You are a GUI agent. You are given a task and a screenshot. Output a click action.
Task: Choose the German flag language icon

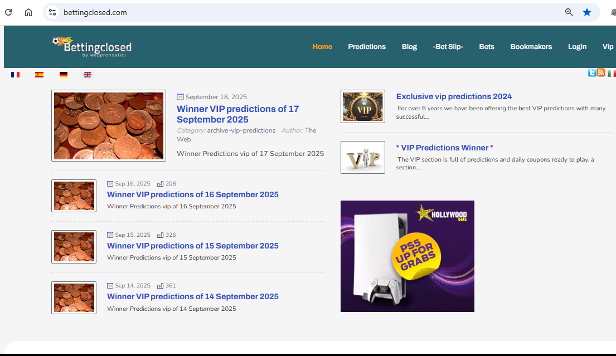(64, 74)
